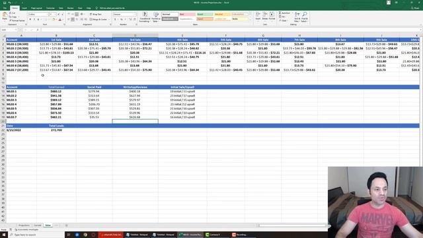Screen dimensions: 423x238
Task: Expand Number group dialog launcher
Action: pyautogui.click(x=137, y=24)
